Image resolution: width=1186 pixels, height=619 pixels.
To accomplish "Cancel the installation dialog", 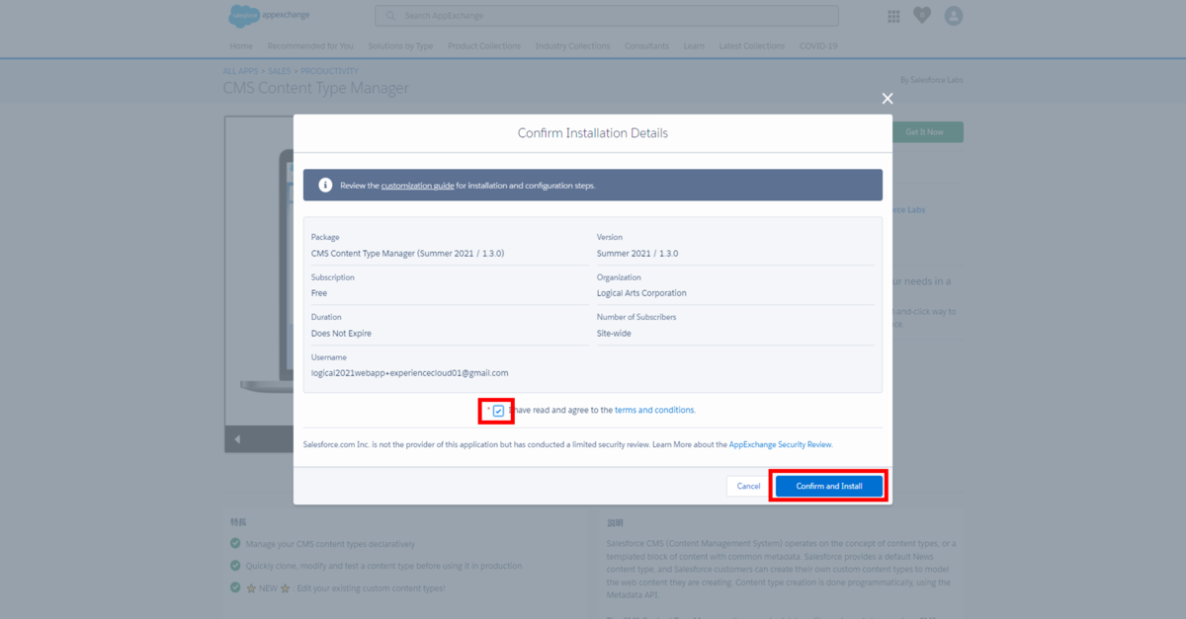I will click(749, 486).
